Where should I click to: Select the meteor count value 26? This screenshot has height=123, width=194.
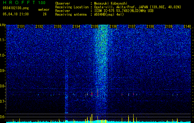[x=45, y=14]
